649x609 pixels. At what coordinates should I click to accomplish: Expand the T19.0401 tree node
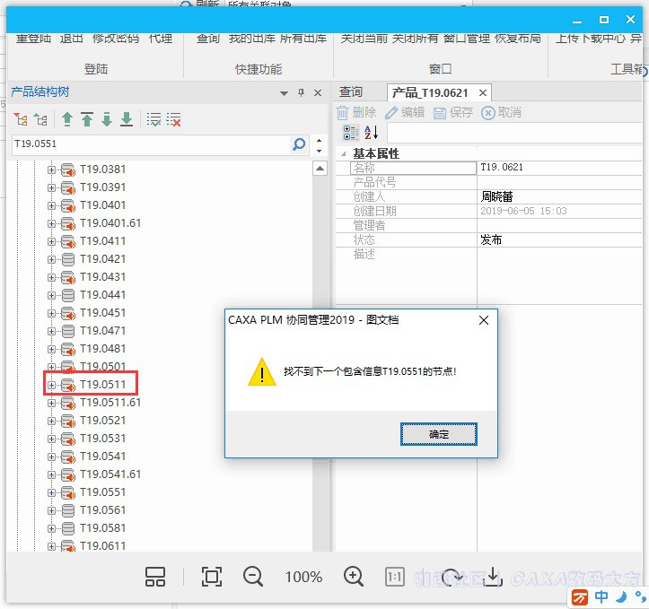51,205
